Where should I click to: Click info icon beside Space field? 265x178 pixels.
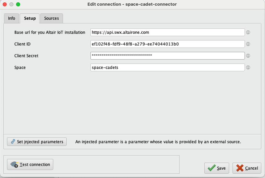click(x=248, y=68)
